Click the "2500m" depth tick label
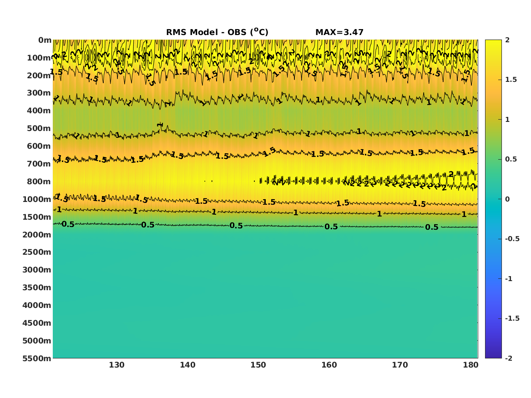 click(x=37, y=252)
